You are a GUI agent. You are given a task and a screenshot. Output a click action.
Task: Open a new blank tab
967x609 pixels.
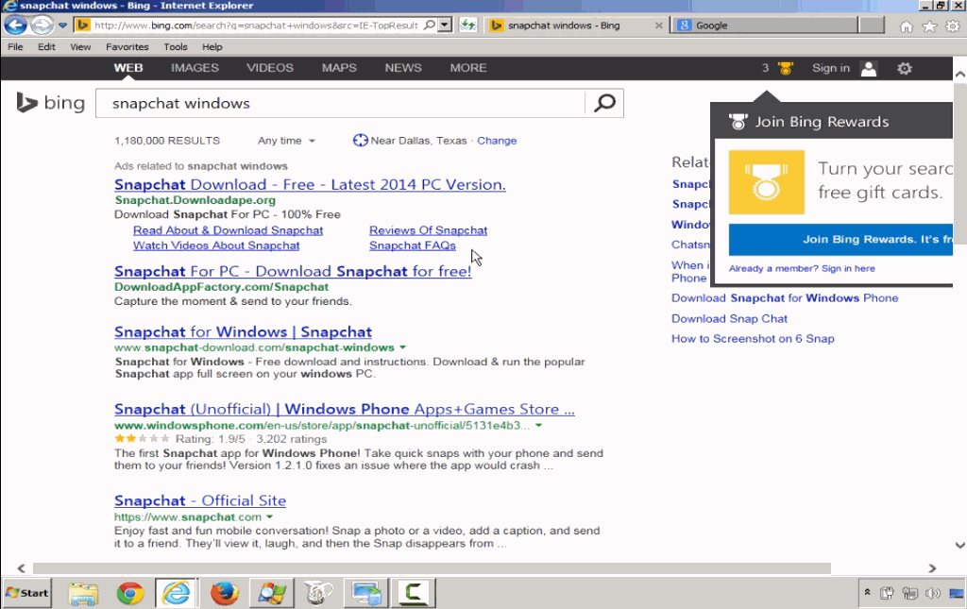click(872, 25)
